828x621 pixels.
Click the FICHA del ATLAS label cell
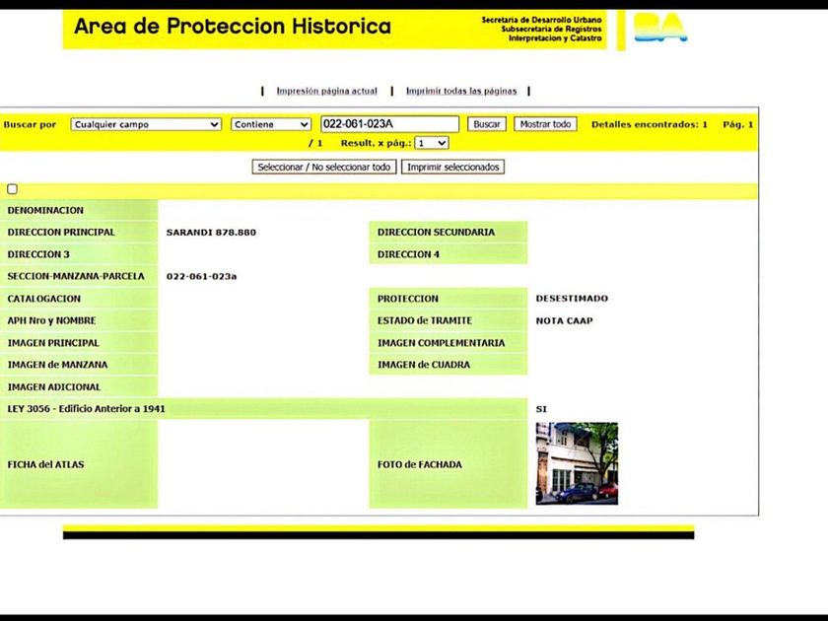click(79, 464)
